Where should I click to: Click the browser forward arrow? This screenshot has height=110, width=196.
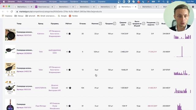click(x=7, y=12)
